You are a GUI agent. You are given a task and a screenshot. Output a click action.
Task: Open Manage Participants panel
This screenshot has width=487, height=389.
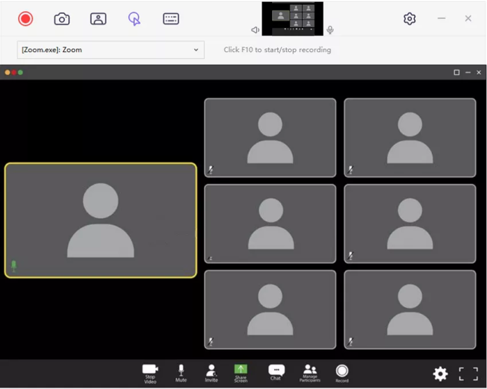point(310,372)
